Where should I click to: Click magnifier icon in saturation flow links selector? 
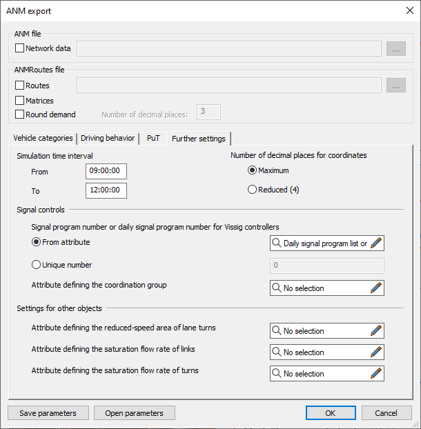coord(276,352)
